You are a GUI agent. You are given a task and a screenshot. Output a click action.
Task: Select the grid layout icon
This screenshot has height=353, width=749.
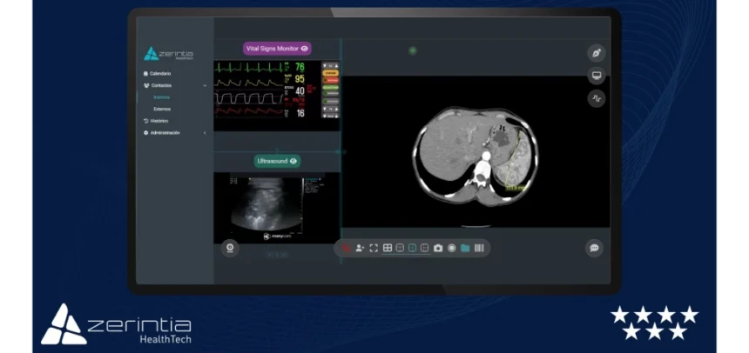click(x=388, y=248)
